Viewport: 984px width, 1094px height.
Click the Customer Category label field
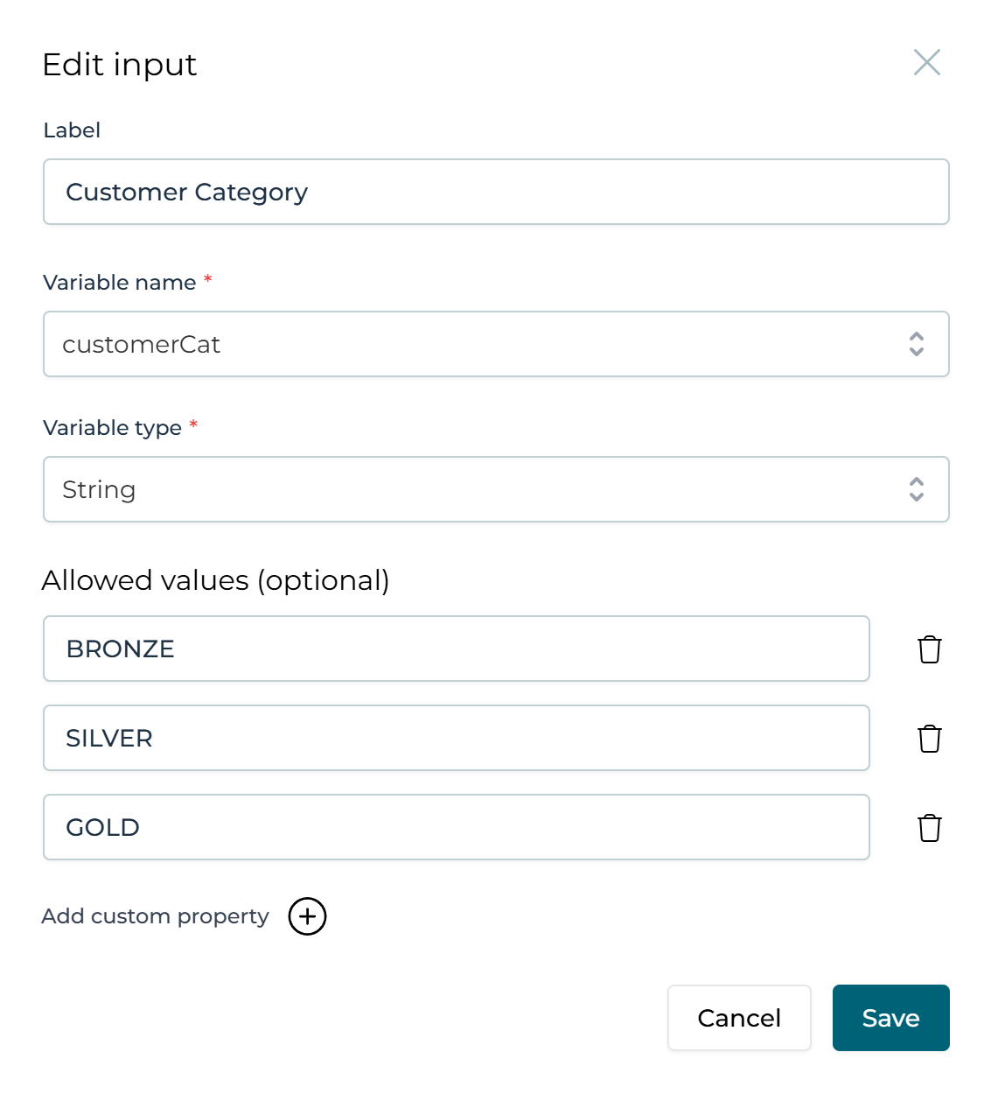(496, 192)
